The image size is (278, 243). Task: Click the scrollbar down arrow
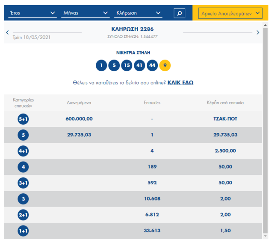tap(265, 236)
